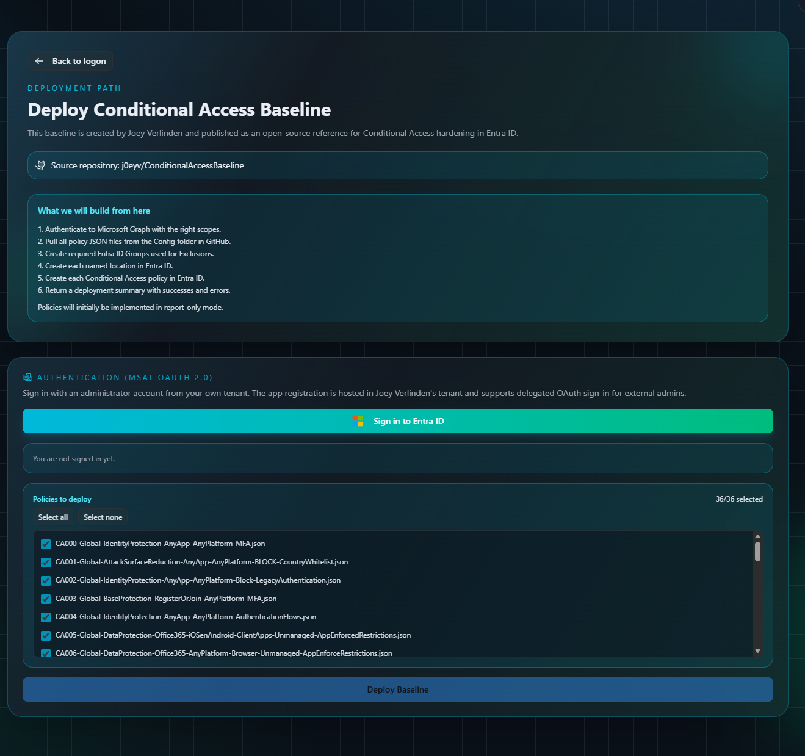Click the CA001 BLOCK-CountryWhitelist.json filename
This screenshot has width=805, height=756.
pos(201,562)
